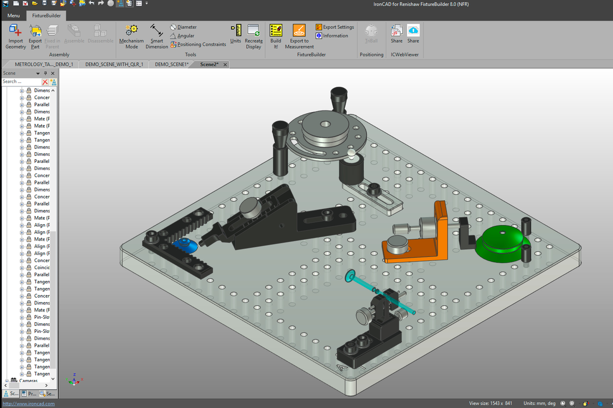Click the tree scroll-up arrow
The height and width of the screenshot is (408, 613).
(53, 90)
